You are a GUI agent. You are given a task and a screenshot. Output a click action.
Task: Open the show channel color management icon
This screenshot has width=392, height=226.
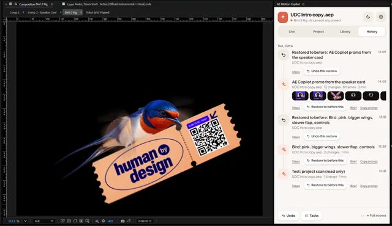coord(97,221)
